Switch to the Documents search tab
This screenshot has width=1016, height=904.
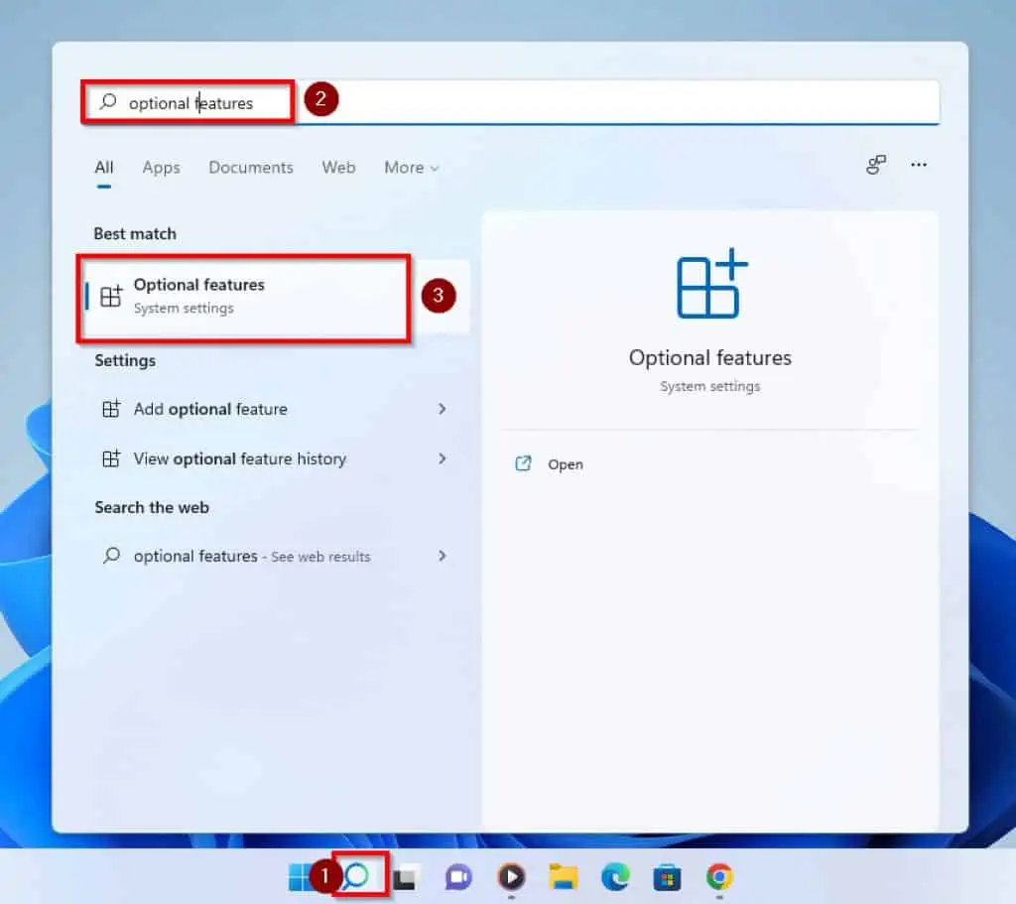[x=251, y=168]
